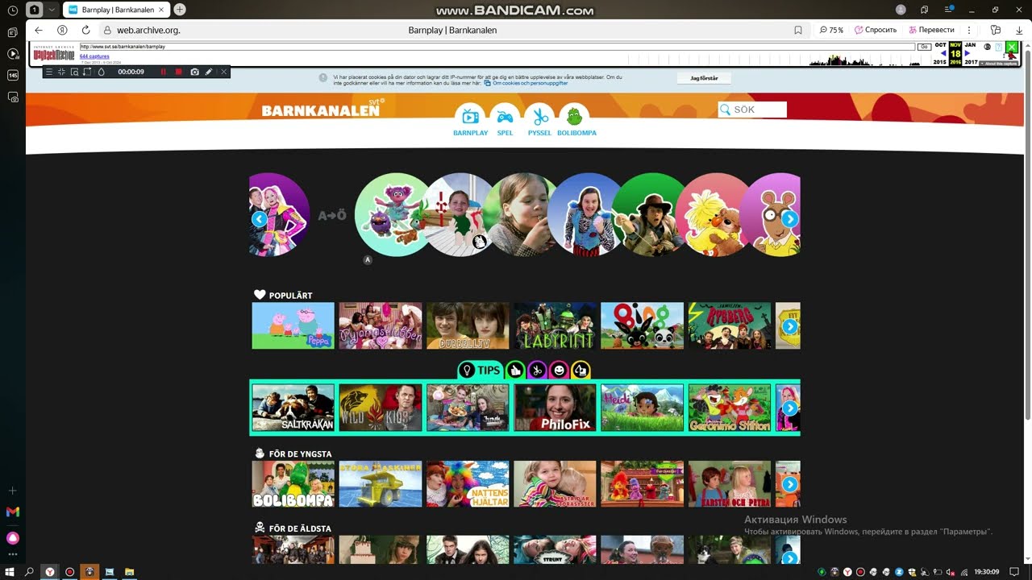Open the Bandicam toolbar menu icon
This screenshot has height=580, width=1032.
[x=49, y=72]
